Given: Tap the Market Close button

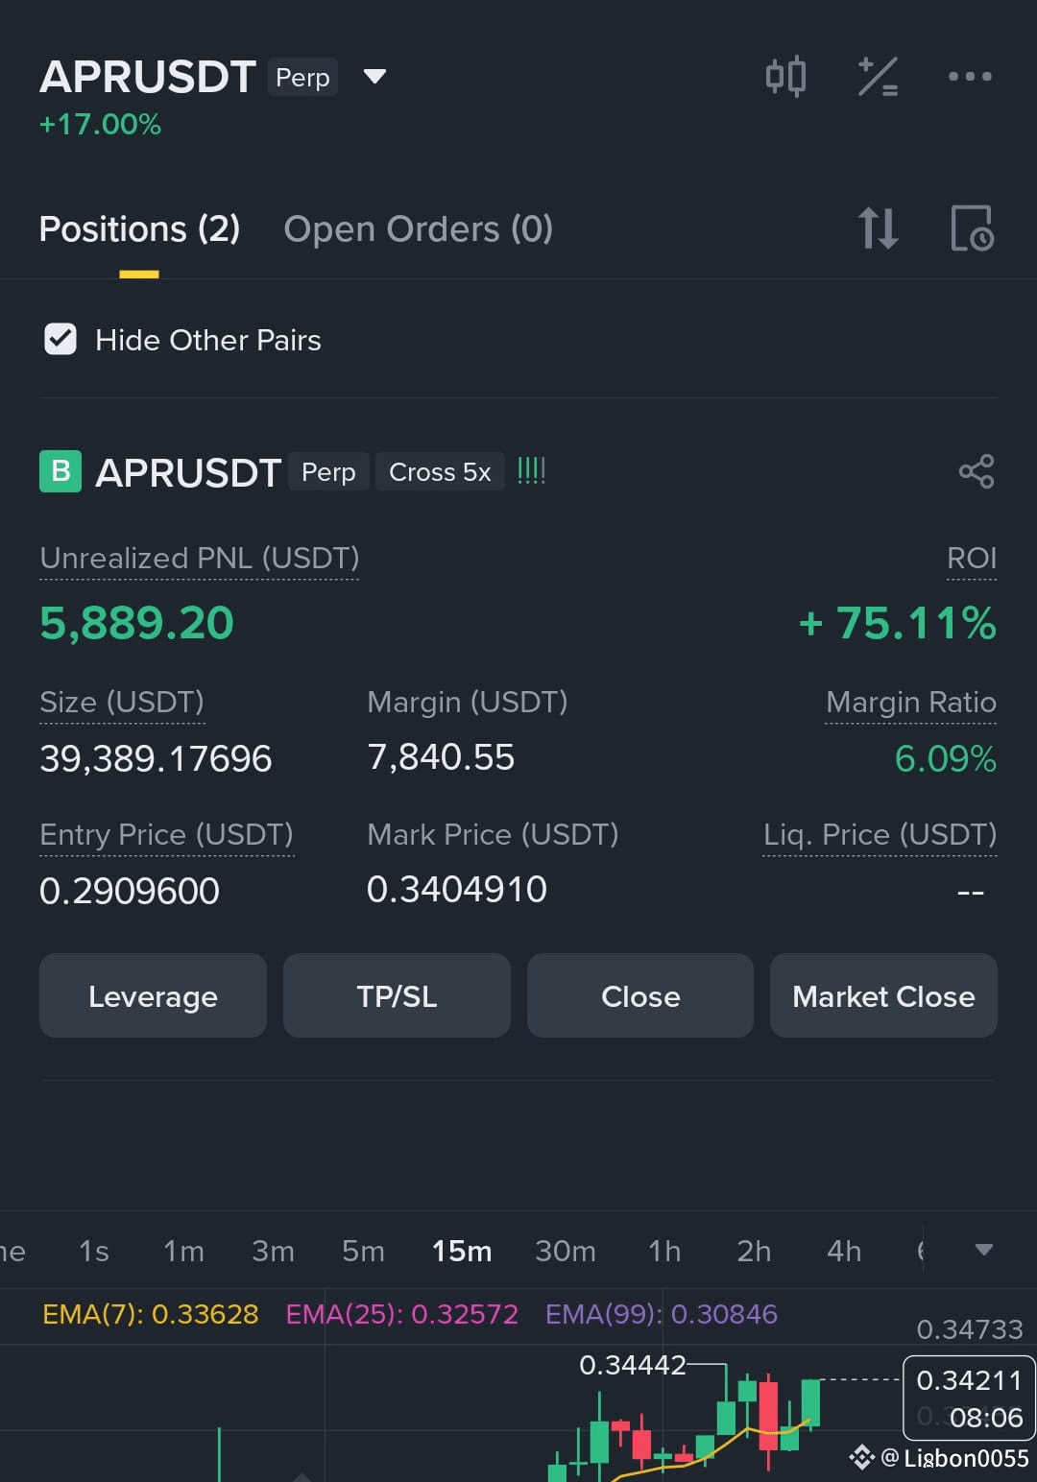Looking at the screenshot, I should [x=883, y=995].
